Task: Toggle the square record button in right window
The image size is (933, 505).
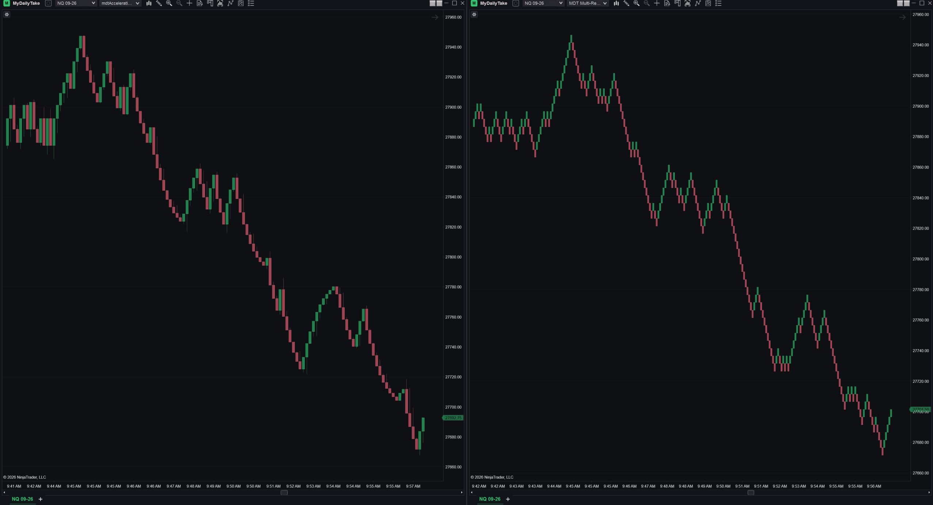Action: pyautogui.click(x=516, y=3)
